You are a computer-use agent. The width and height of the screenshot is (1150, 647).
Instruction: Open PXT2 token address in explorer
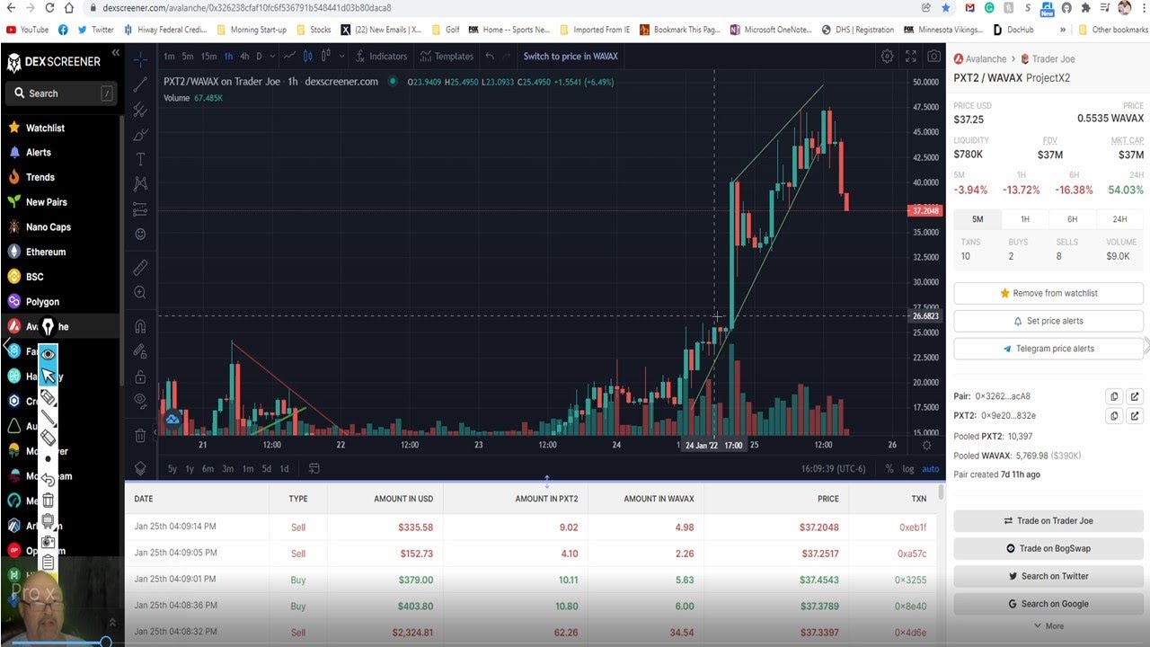pos(1135,416)
